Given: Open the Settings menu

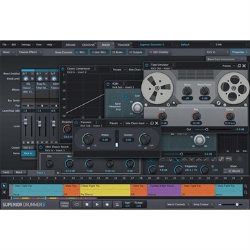Looking at the screenshot, I should 27,45.
